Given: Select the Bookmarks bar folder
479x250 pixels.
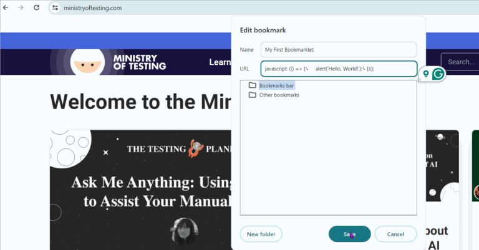Looking at the screenshot, I should pos(276,85).
